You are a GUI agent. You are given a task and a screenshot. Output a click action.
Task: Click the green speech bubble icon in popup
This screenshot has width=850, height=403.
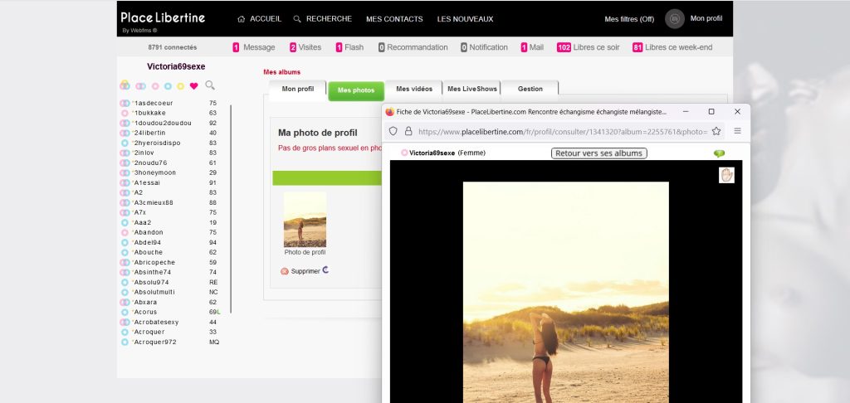[x=719, y=153]
